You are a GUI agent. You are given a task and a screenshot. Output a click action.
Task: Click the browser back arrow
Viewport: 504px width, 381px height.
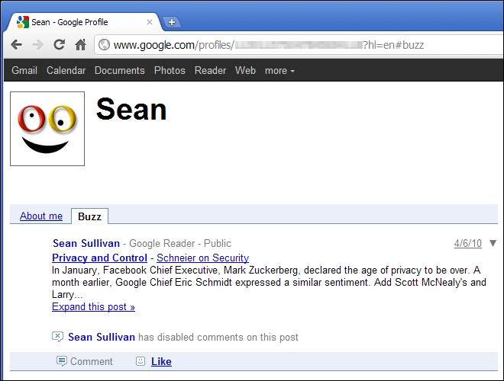coord(16,45)
